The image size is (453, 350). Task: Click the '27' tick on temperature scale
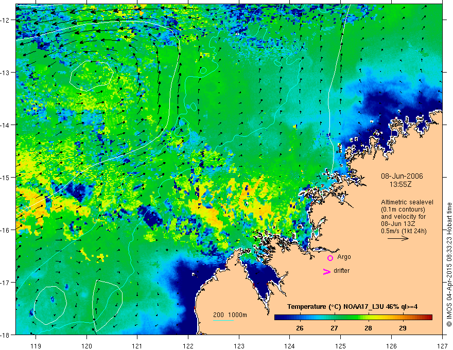tap(334, 328)
